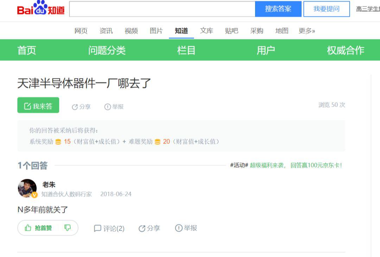Click into the search input field
Screen dimensions: 380x257
click(162, 9)
